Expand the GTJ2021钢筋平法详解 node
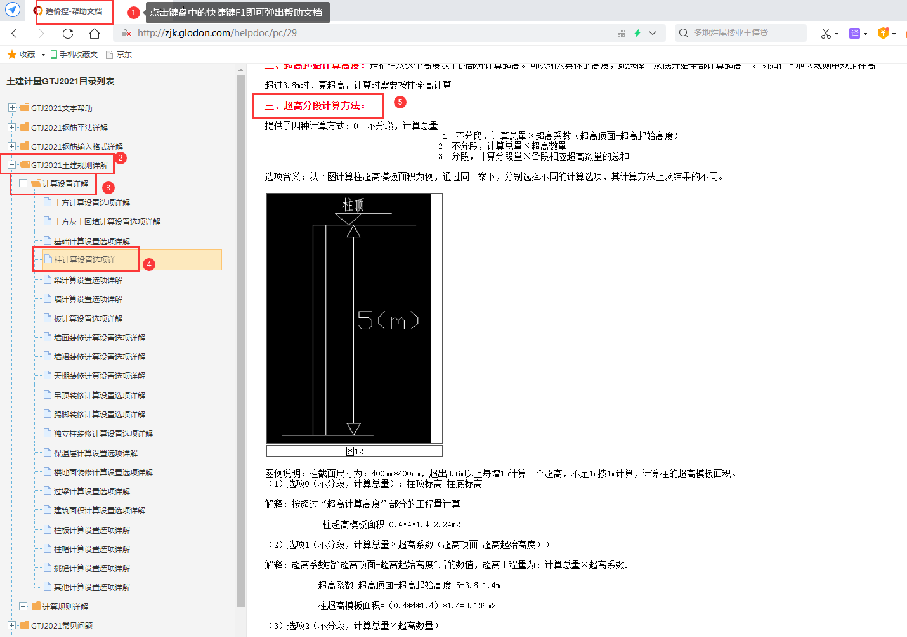Screen dimensions: 907x637 (x=12, y=127)
